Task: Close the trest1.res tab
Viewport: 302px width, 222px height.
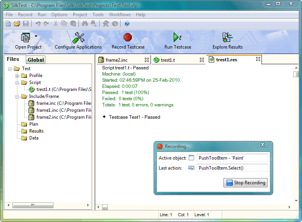Action: click(x=258, y=59)
